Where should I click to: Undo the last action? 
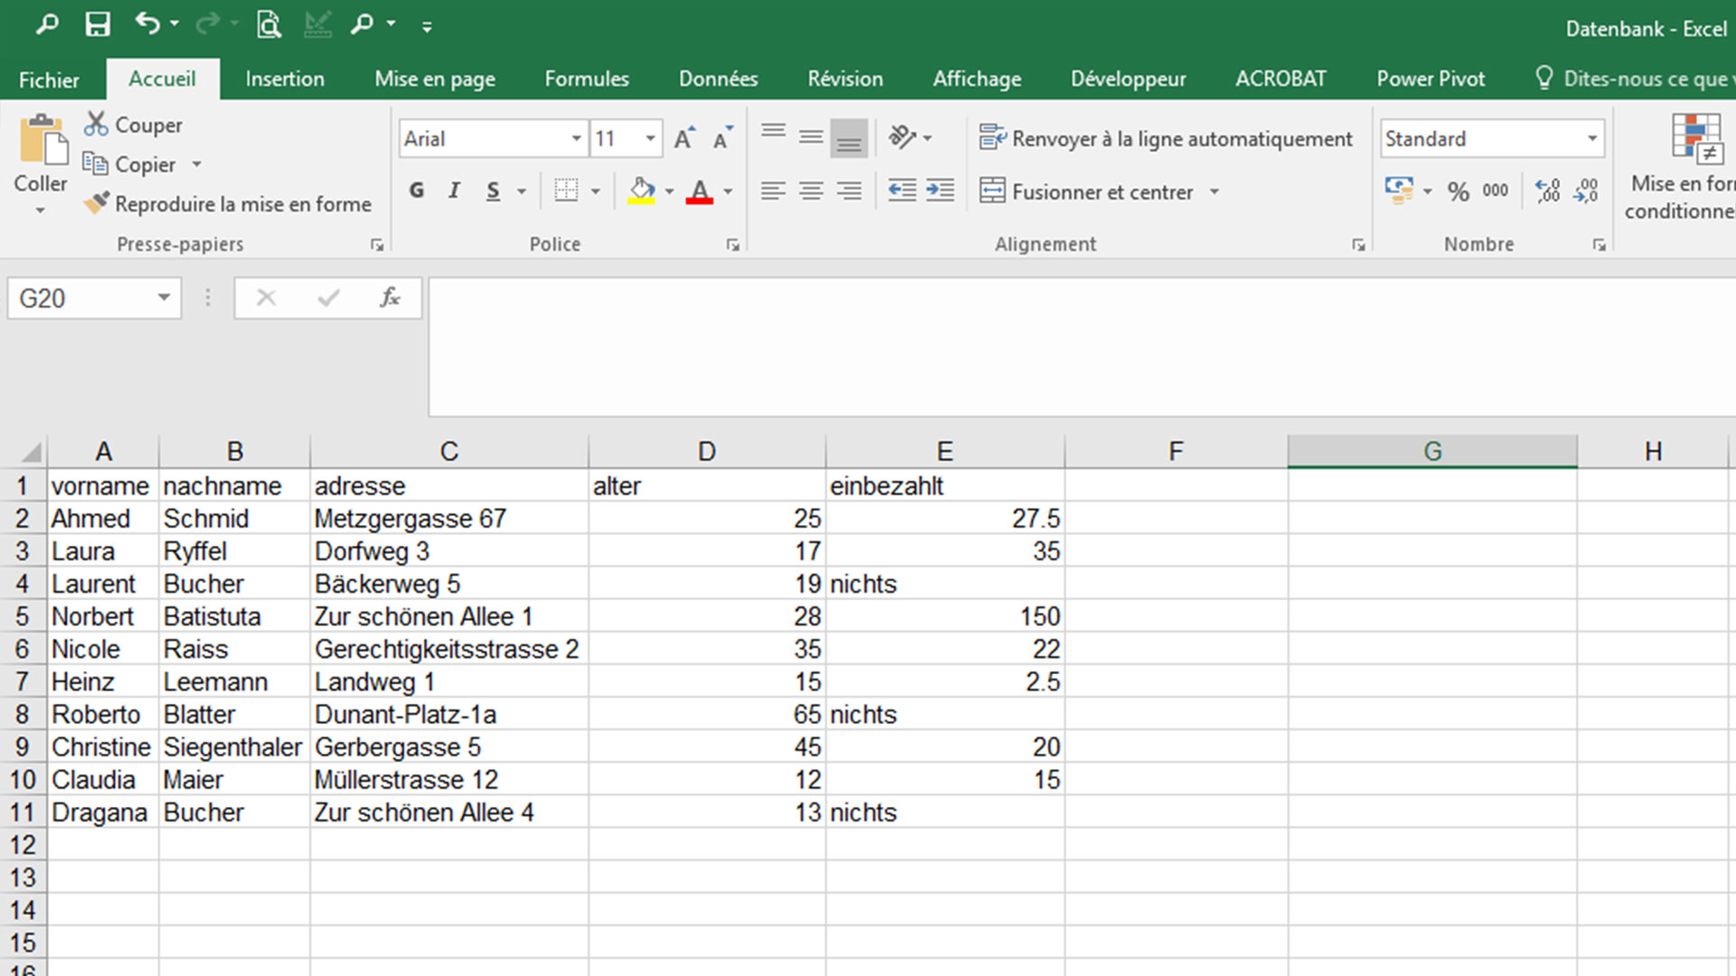click(x=146, y=24)
